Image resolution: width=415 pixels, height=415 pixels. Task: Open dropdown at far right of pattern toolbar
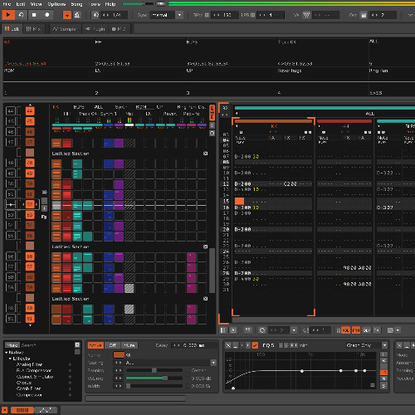click(x=398, y=330)
